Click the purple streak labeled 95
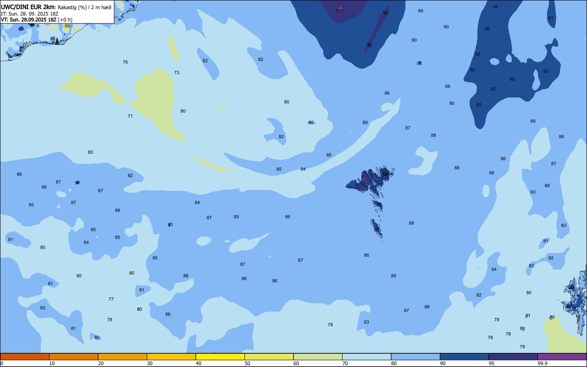The image size is (587, 367). click(x=377, y=29)
